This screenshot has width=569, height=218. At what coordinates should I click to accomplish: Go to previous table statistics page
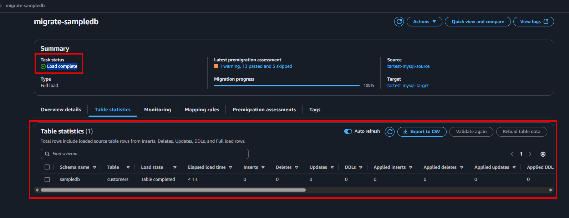pos(512,154)
